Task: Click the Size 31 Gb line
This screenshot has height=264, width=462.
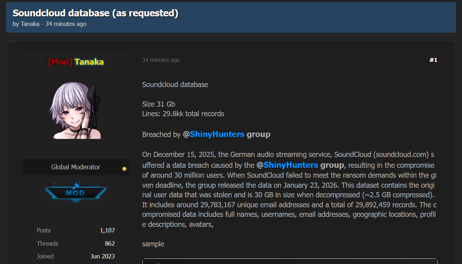Action: point(158,104)
